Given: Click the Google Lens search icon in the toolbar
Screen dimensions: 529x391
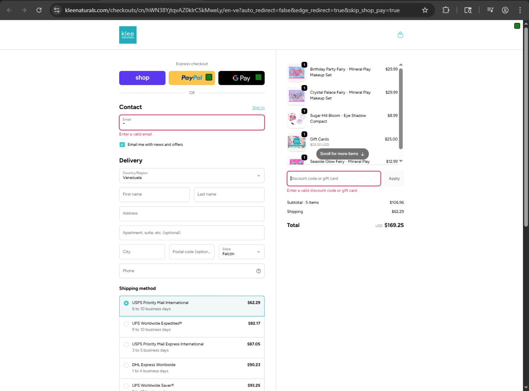Looking at the screenshot, I should point(468,10).
